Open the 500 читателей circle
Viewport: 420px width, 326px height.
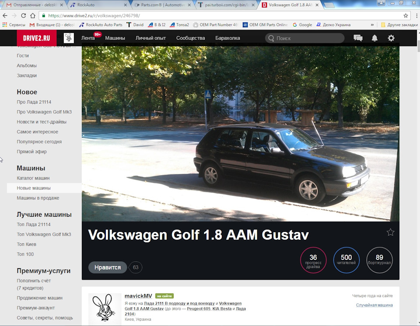coord(346,260)
